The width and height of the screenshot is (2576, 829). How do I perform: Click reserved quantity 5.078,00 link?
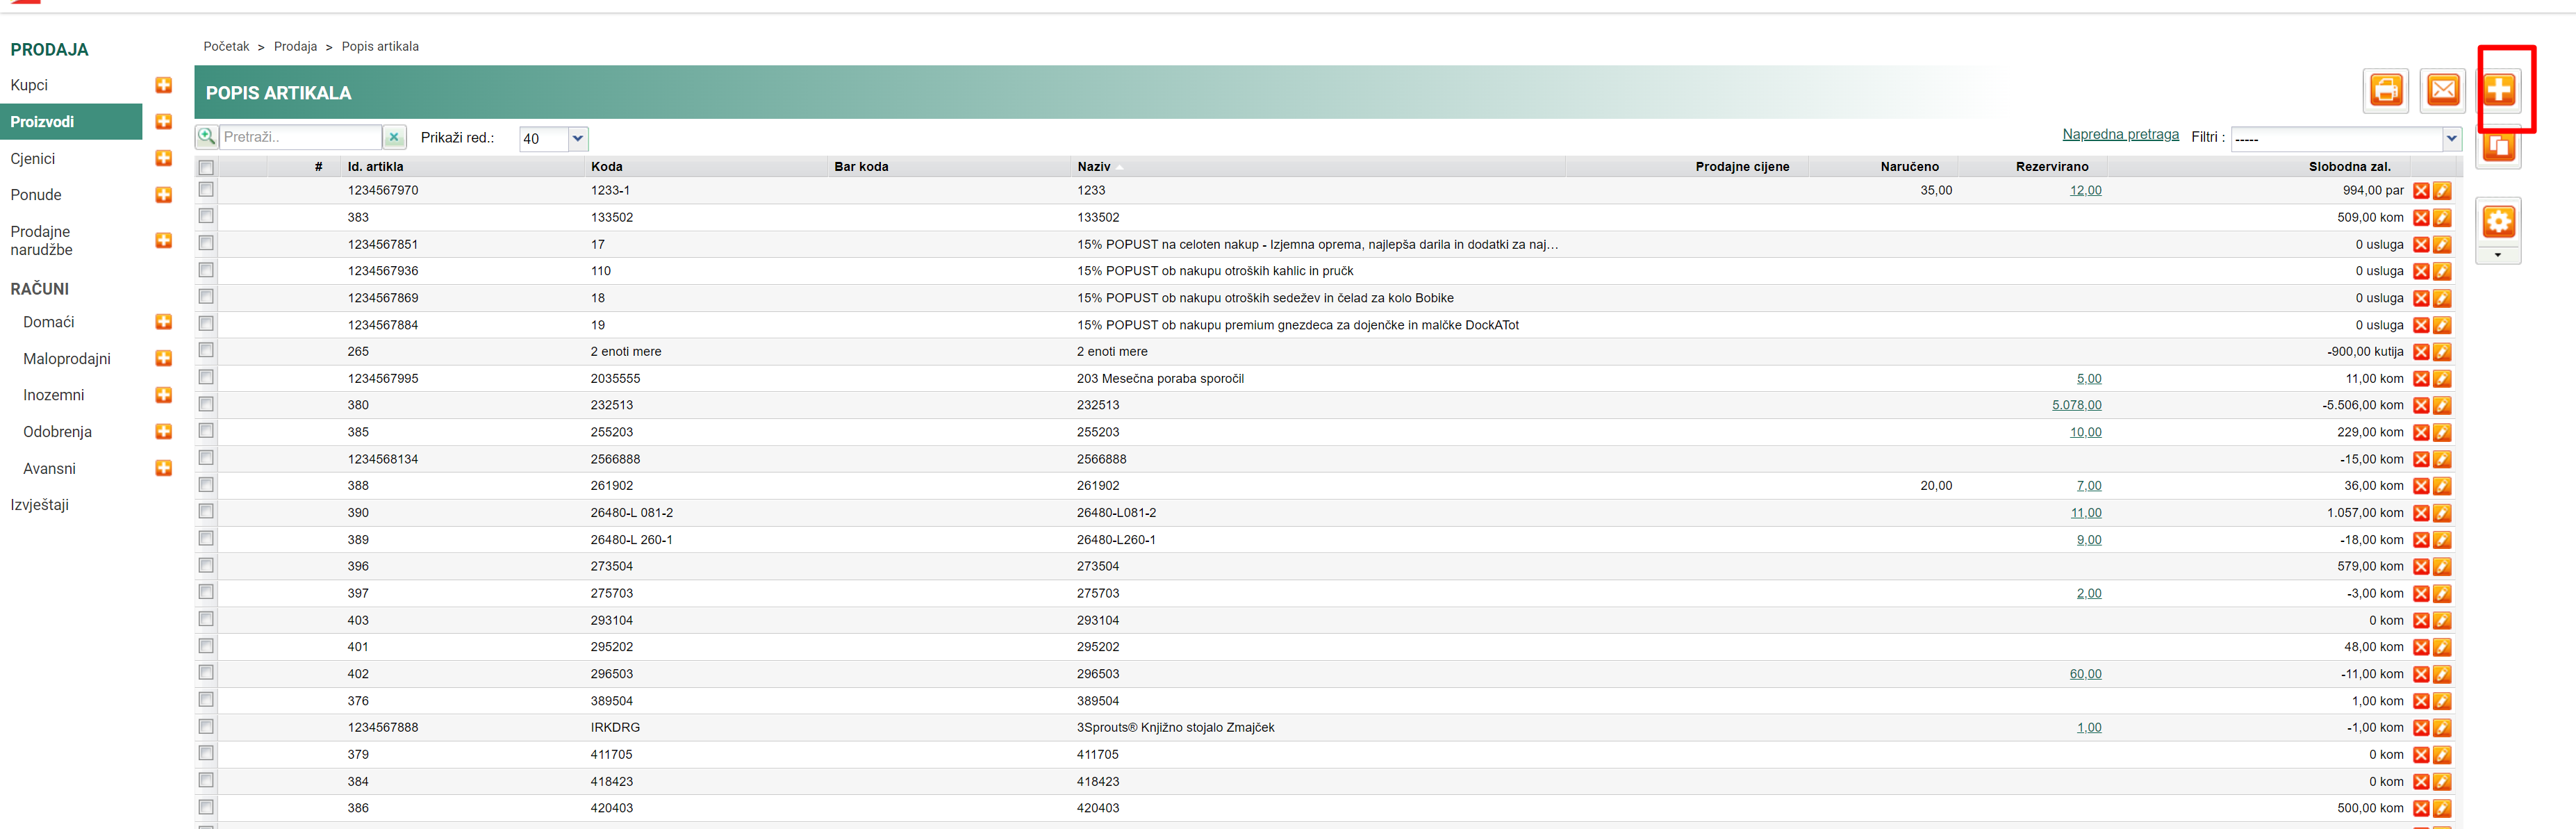pyautogui.click(x=2076, y=405)
